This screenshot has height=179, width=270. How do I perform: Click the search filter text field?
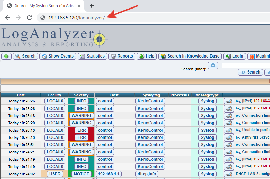point(246,65)
